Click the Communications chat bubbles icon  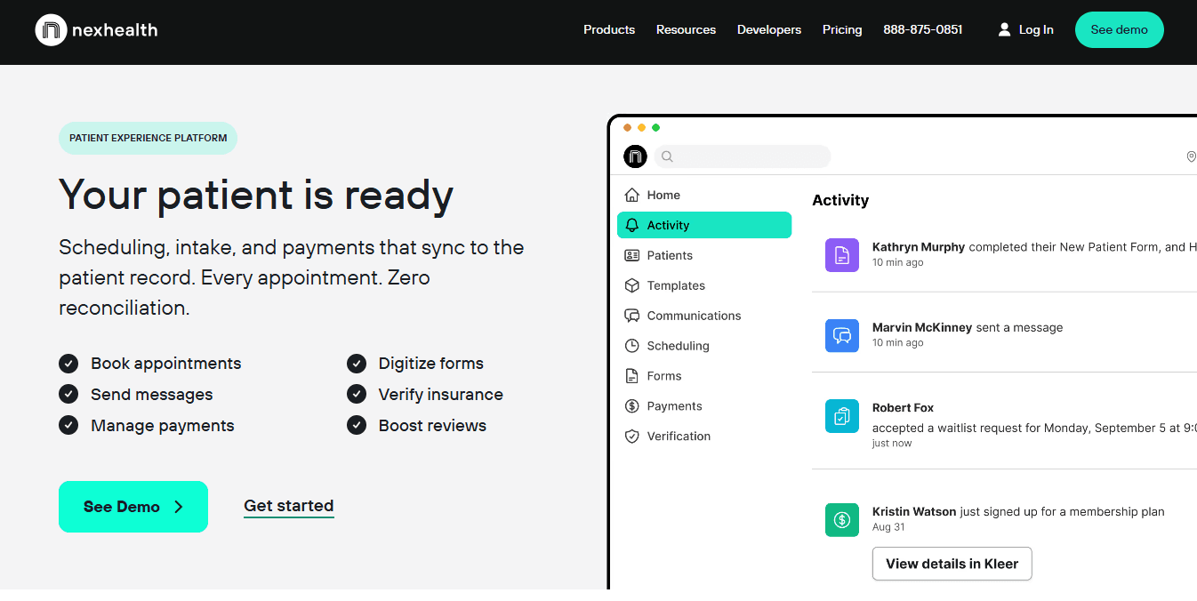(631, 316)
